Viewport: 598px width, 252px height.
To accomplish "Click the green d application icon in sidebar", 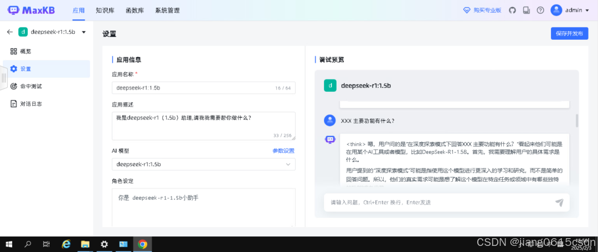I will tap(23, 32).
